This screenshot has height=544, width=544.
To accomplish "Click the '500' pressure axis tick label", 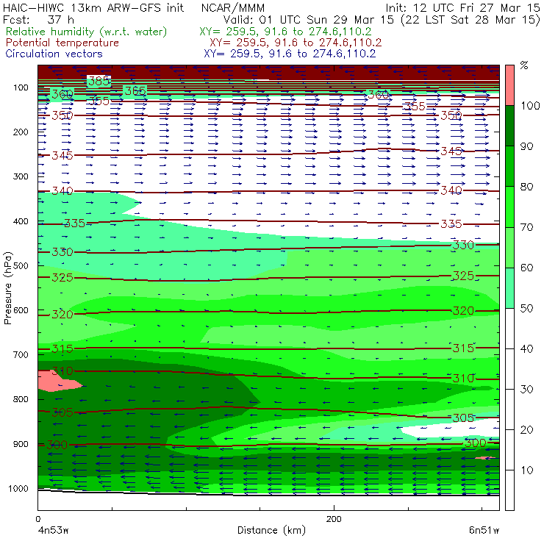I will click(x=21, y=265).
